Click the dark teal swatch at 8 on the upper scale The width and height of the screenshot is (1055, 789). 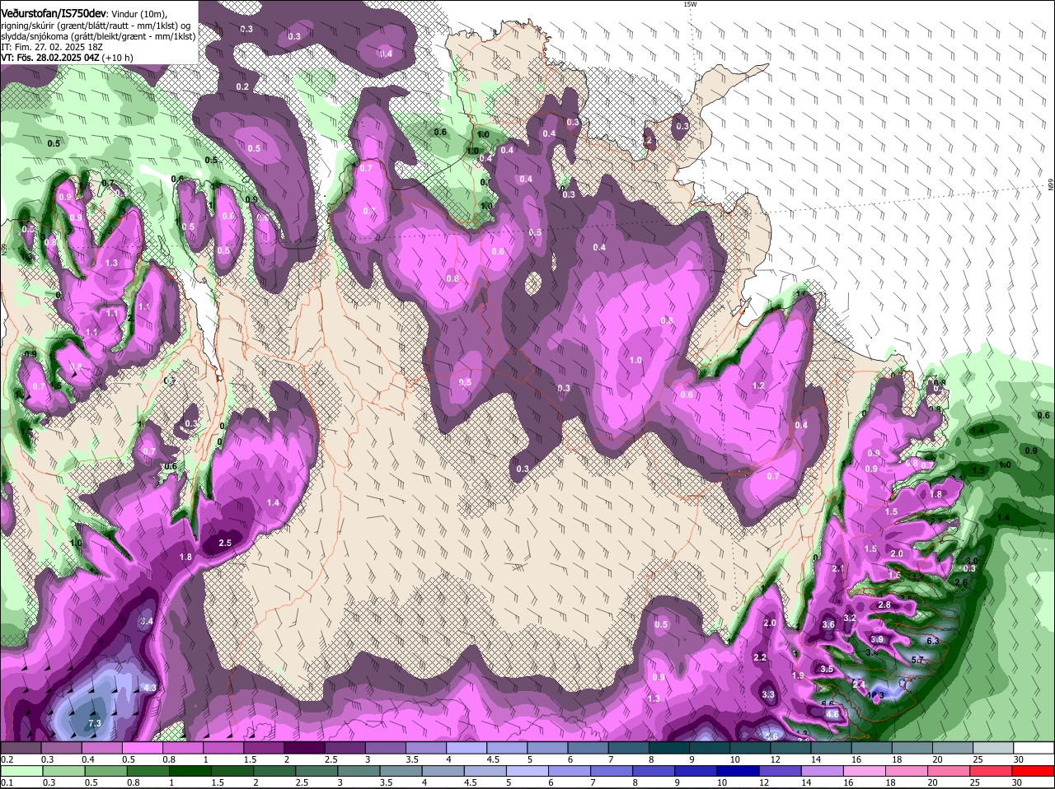coord(669,748)
